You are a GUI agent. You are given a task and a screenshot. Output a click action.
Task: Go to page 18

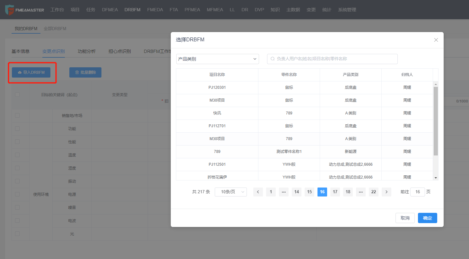(348, 192)
